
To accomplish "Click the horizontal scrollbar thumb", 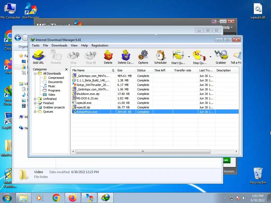I will 143,151.
